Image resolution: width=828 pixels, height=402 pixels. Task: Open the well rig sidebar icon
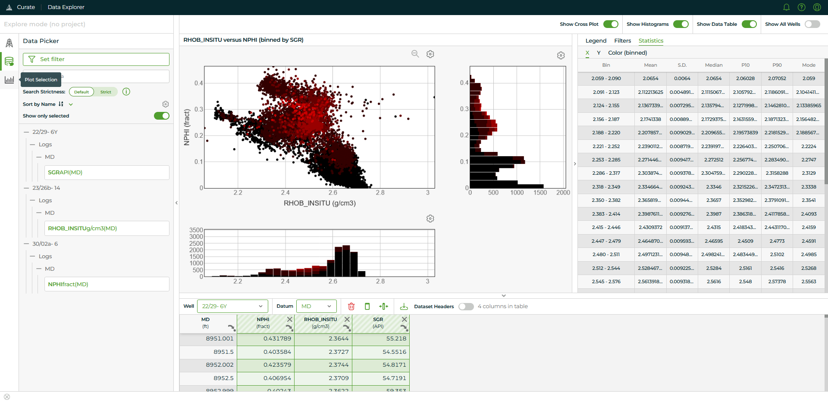[9, 43]
